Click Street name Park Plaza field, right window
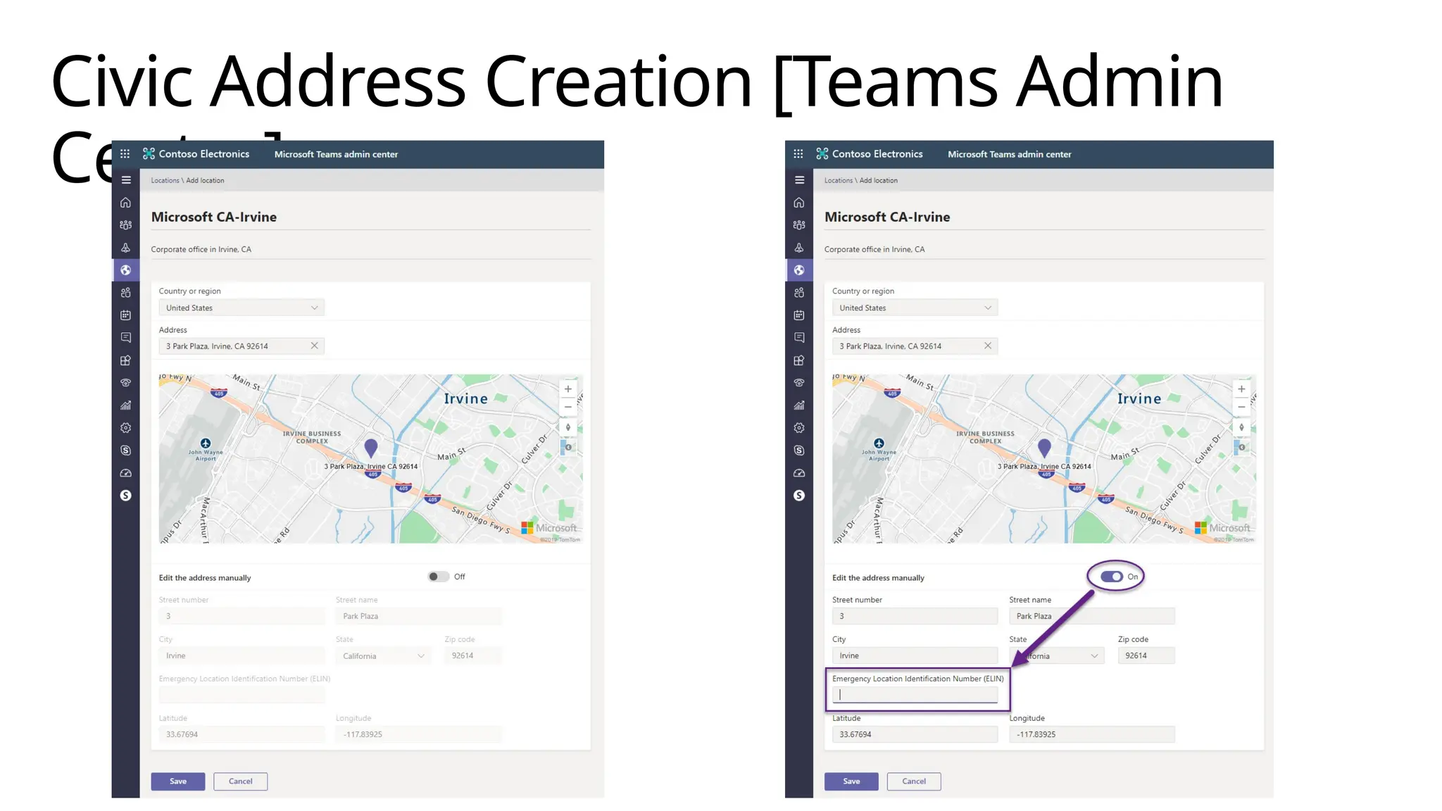Screen dimensions: 1442x811 (x=1092, y=616)
